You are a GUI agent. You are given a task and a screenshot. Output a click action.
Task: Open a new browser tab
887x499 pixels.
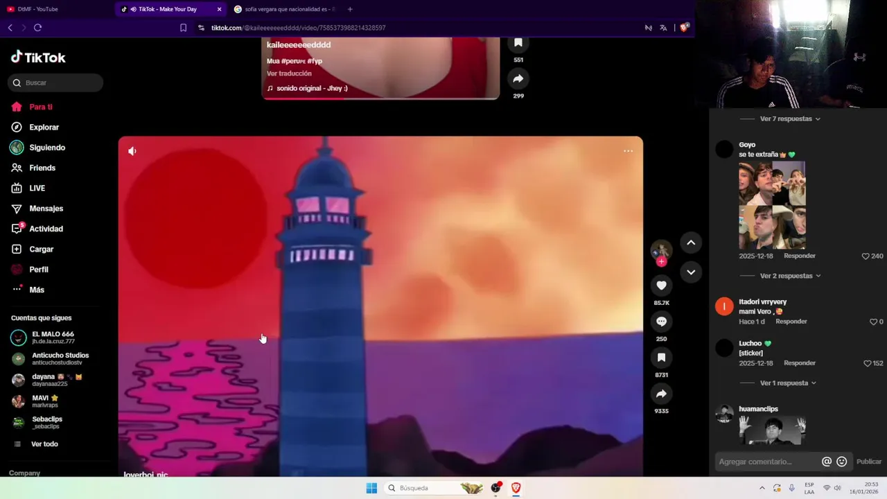(350, 9)
